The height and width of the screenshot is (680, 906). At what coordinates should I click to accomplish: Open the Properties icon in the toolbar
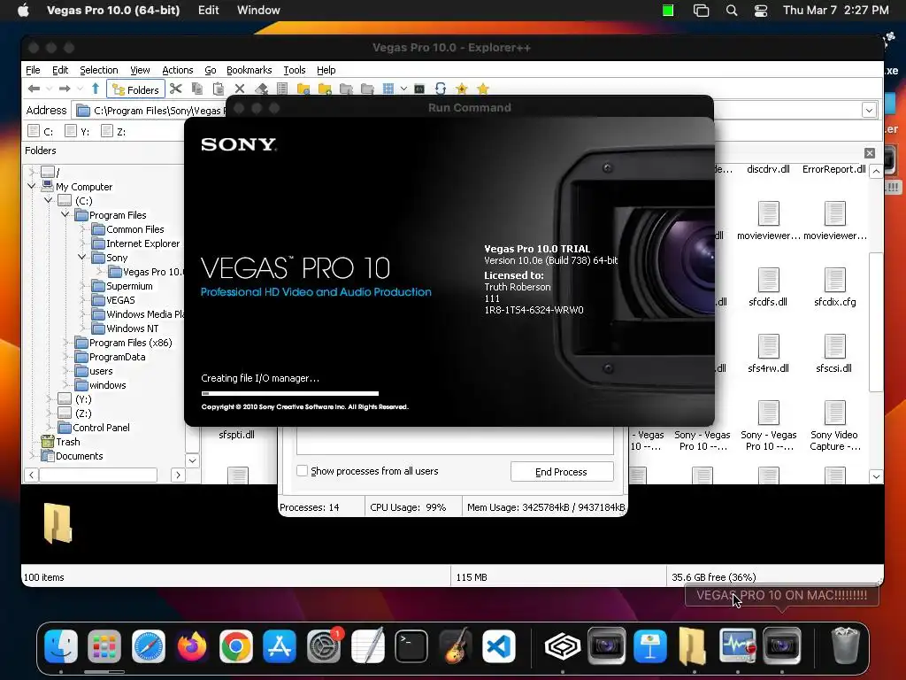pyautogui.click(x=282, y=89)
